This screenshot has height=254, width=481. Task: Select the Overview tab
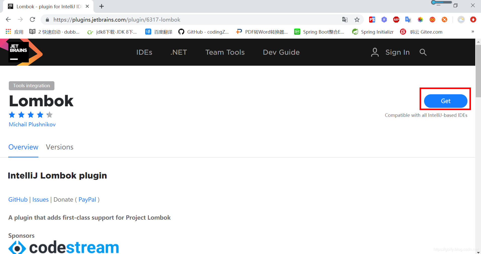23,147
